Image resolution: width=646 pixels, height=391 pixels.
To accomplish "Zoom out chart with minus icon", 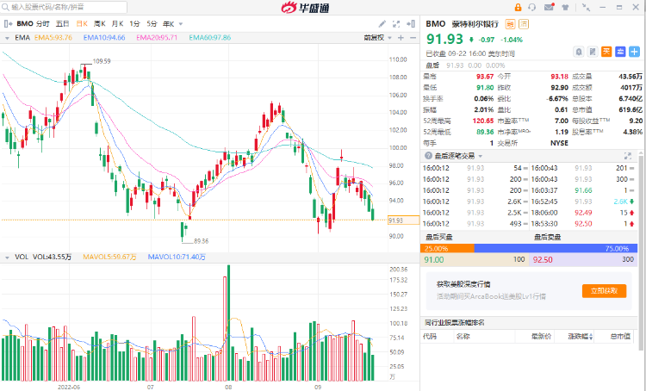I will click(413, 38).
